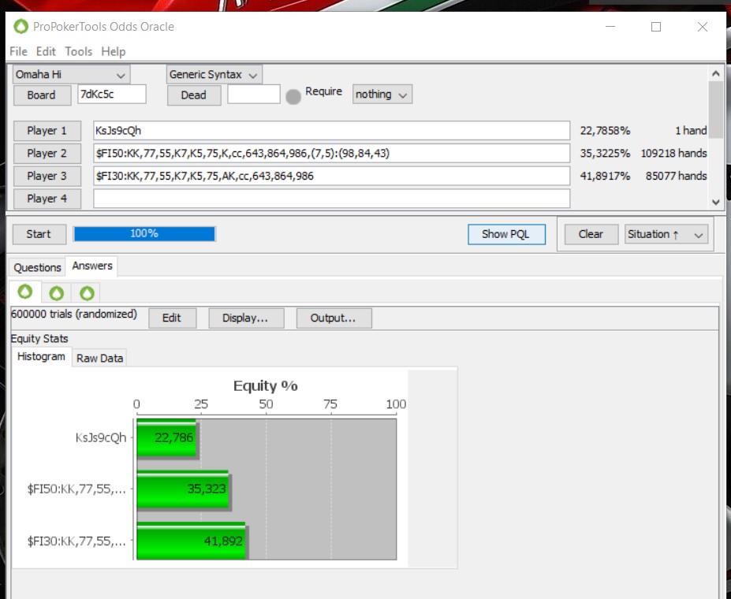
Task: Click the 41,892 equity bar in histogram
Action: click(x=192, y=541)
